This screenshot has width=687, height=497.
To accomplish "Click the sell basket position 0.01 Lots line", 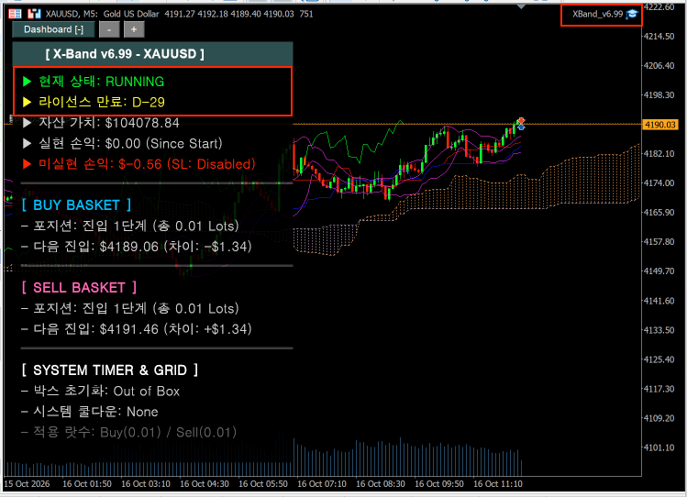I will click(x=129, y=309).
